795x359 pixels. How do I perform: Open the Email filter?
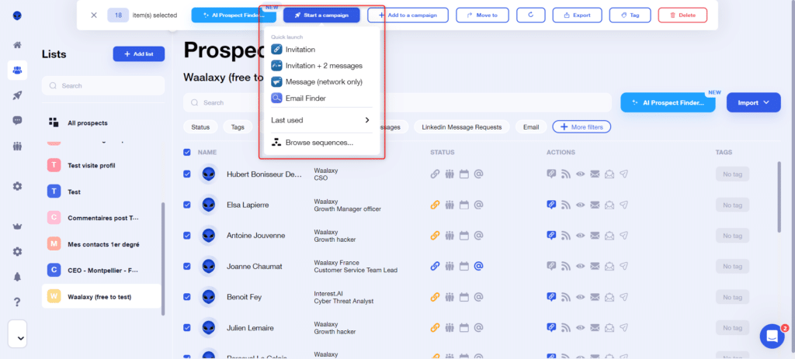click(531, 127)
